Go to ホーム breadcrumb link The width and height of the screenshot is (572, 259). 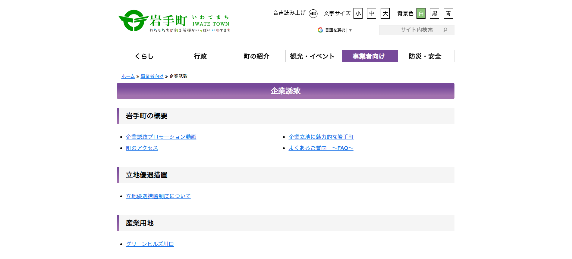[x=128, y=76]
